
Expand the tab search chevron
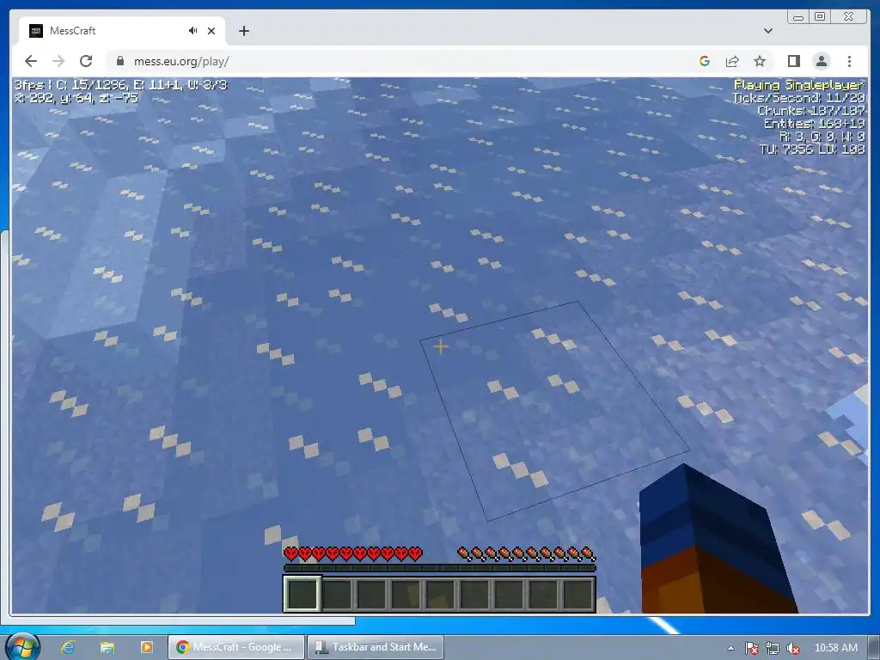[x=768, y=31]
